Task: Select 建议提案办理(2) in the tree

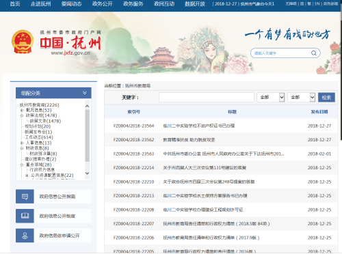Action: [40, 159]
